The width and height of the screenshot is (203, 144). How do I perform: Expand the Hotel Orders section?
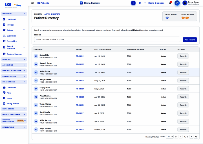pyautogui.click(x=14, y=109)
